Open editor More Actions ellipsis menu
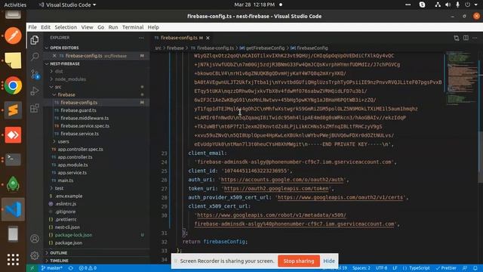This screenshot has width=483, height=272. (475, 38)
